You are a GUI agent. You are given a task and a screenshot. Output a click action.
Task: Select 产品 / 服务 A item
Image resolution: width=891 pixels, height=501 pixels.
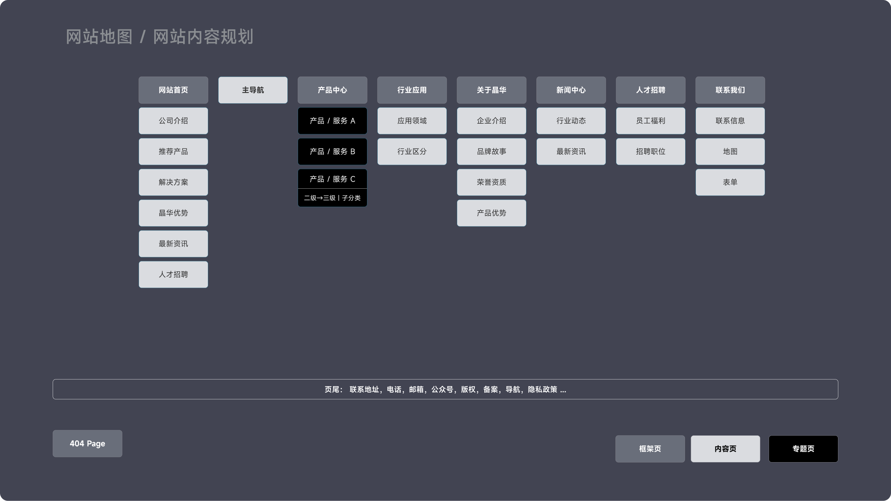pos(332,121)
